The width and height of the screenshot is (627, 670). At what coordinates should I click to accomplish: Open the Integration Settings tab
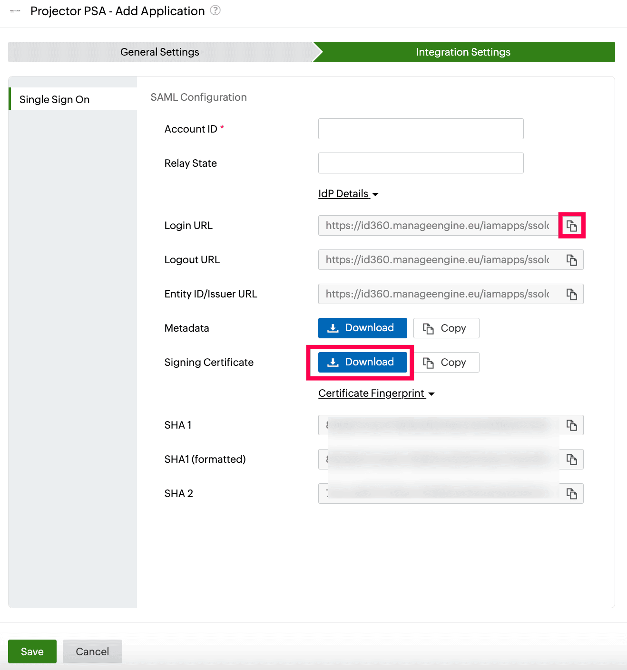pos(462,52)
